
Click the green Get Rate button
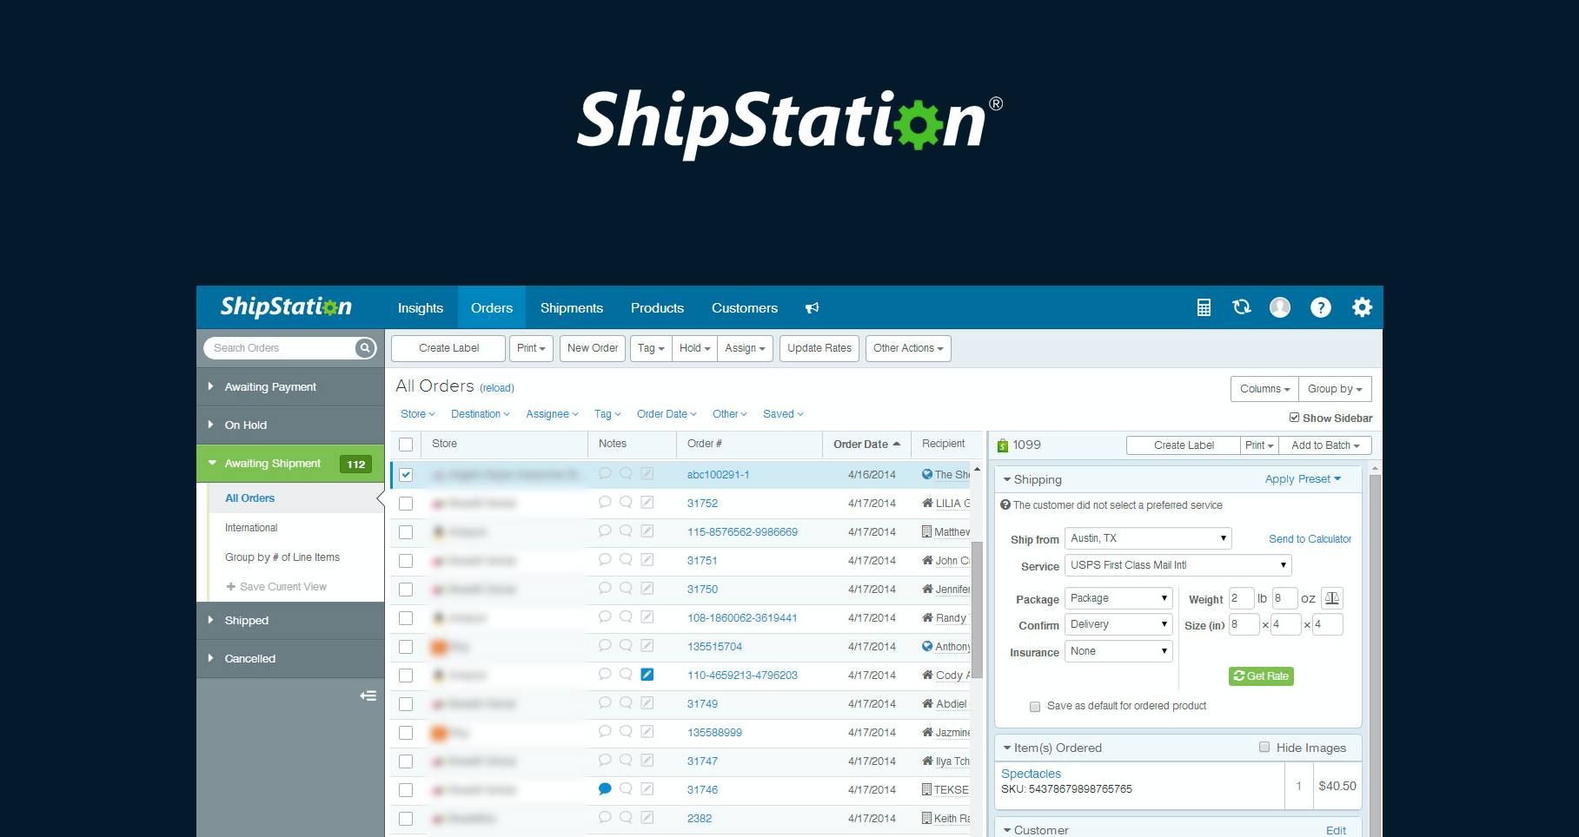pyautogui.click(x=1260, y=676)
